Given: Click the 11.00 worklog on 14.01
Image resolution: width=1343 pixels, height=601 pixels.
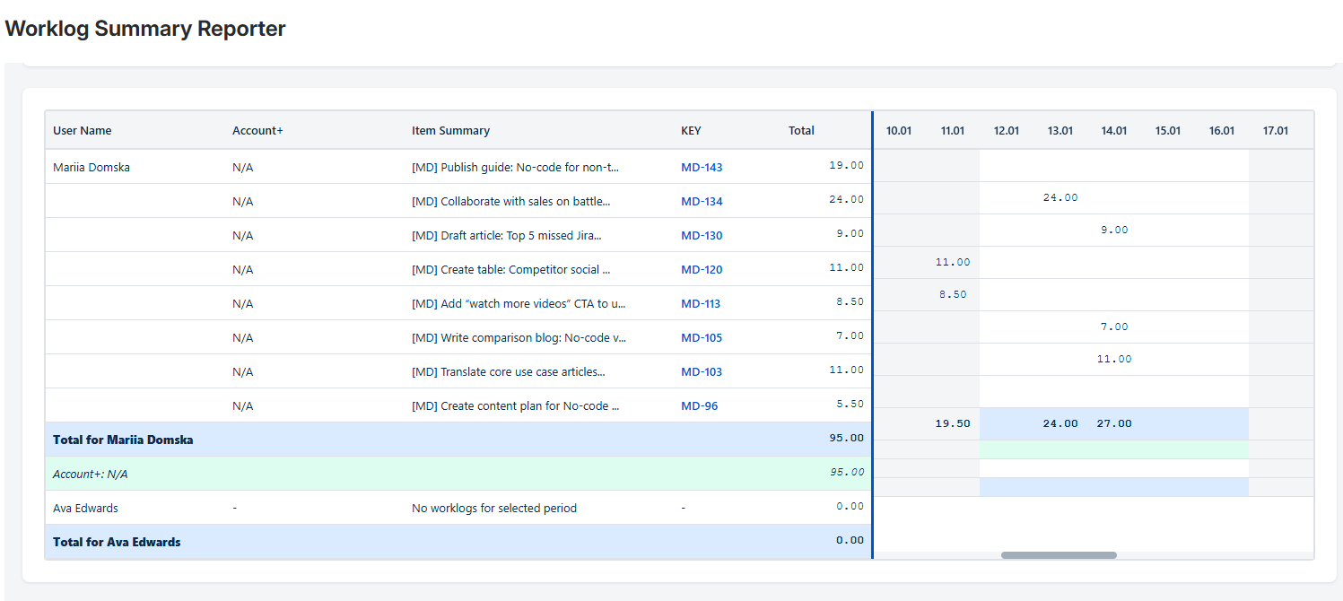Looking at the screenshot, I should (1114, 359).
